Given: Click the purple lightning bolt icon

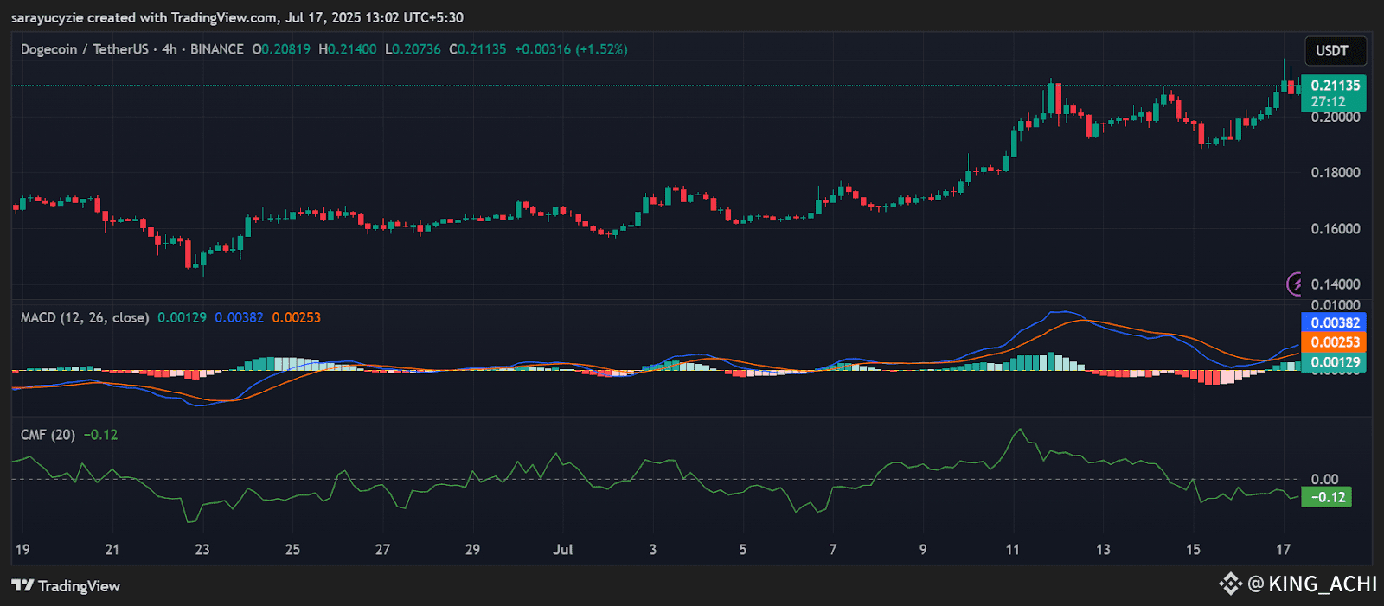Looking at the screenshot, I should click(1295, 284).
